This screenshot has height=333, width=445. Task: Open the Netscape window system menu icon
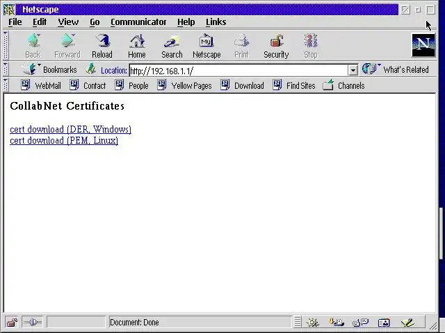point(9,10)
